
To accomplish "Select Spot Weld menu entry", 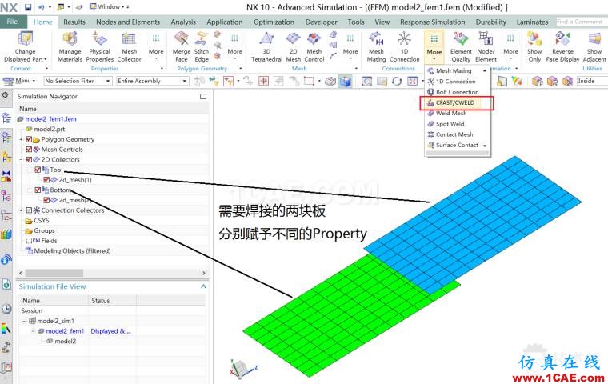I will 450,124.
